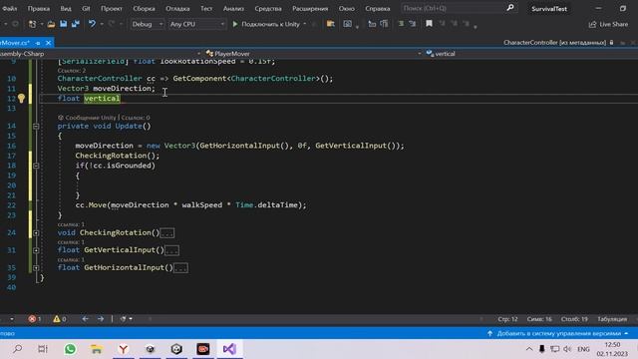Viewport: 638px width, 359px height.
Task: Click the Open File folder icon
Action: (x=51, y=24)
